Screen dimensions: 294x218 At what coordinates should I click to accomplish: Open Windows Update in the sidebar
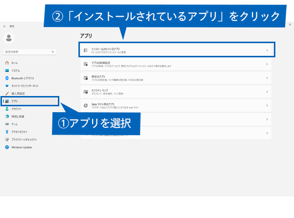(x=21, y=147)
